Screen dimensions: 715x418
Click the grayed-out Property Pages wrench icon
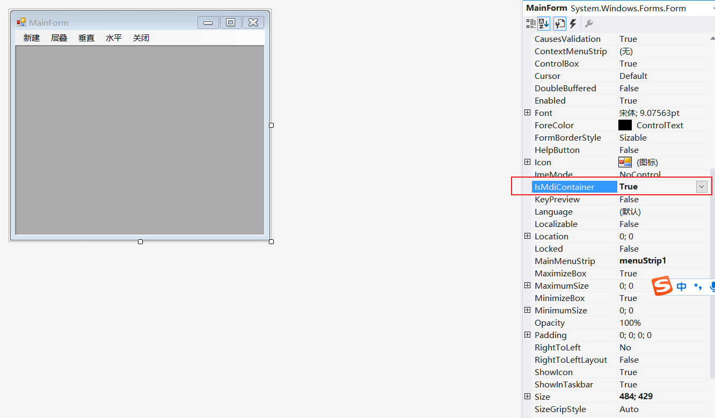(x=588, y=24)
